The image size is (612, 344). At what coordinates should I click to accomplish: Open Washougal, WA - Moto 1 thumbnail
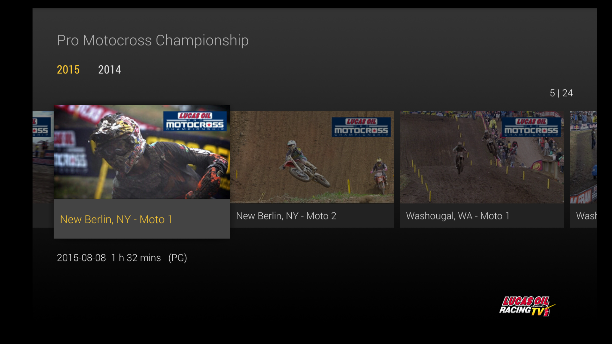click(482, 157)
